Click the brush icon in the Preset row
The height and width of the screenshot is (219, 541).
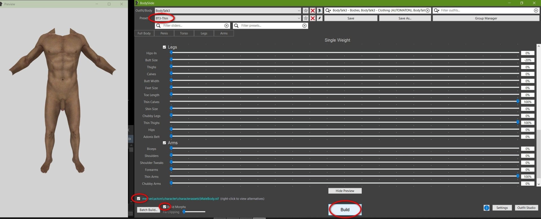[x=320, y=18]
